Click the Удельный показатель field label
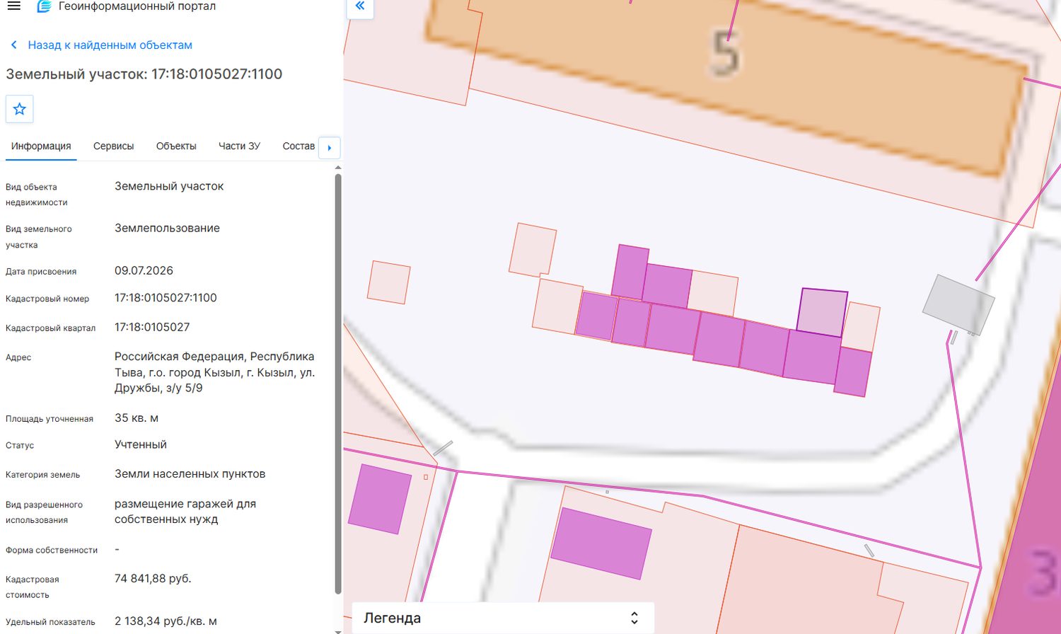The height and width of the screenshot is (634, 1061). pyautogui.click(x=50, y=623)
